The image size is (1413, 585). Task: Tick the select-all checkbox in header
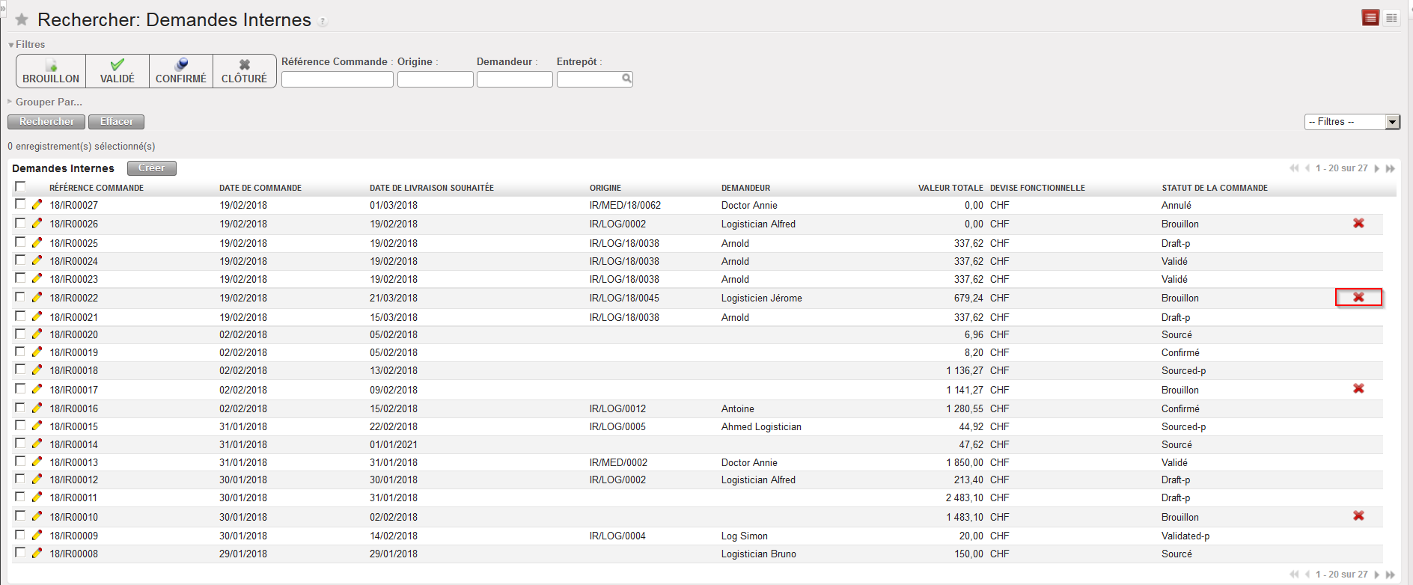click(20, 187)
